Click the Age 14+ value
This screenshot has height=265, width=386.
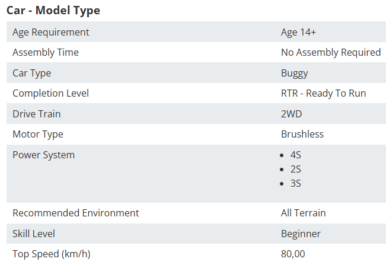click(298, 32)
